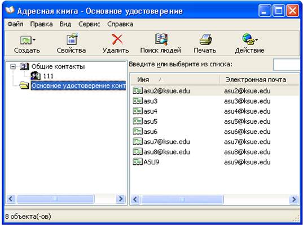303x225 pixels.
Task: Click the contact list horizontal scrollbar thumb
Action: click(182, 199)
